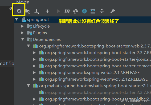Toggle skip tests mode lightning icon
Image resolution: width=151 pixels, height=105 pixels.
click(84, 11)
